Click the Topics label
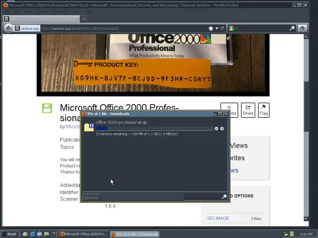This screenshot has height=238, width=318. (67, 147)
